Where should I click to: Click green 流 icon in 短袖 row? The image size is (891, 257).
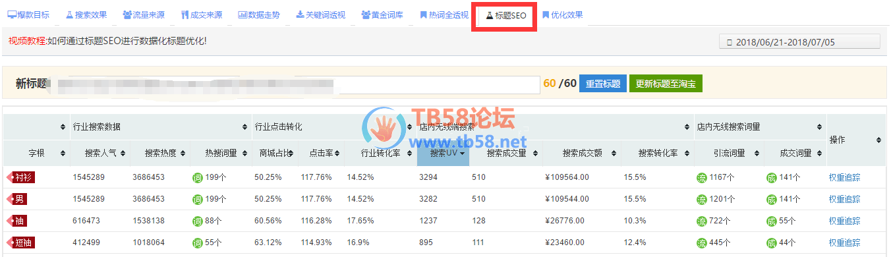click(x=701, y=243)
